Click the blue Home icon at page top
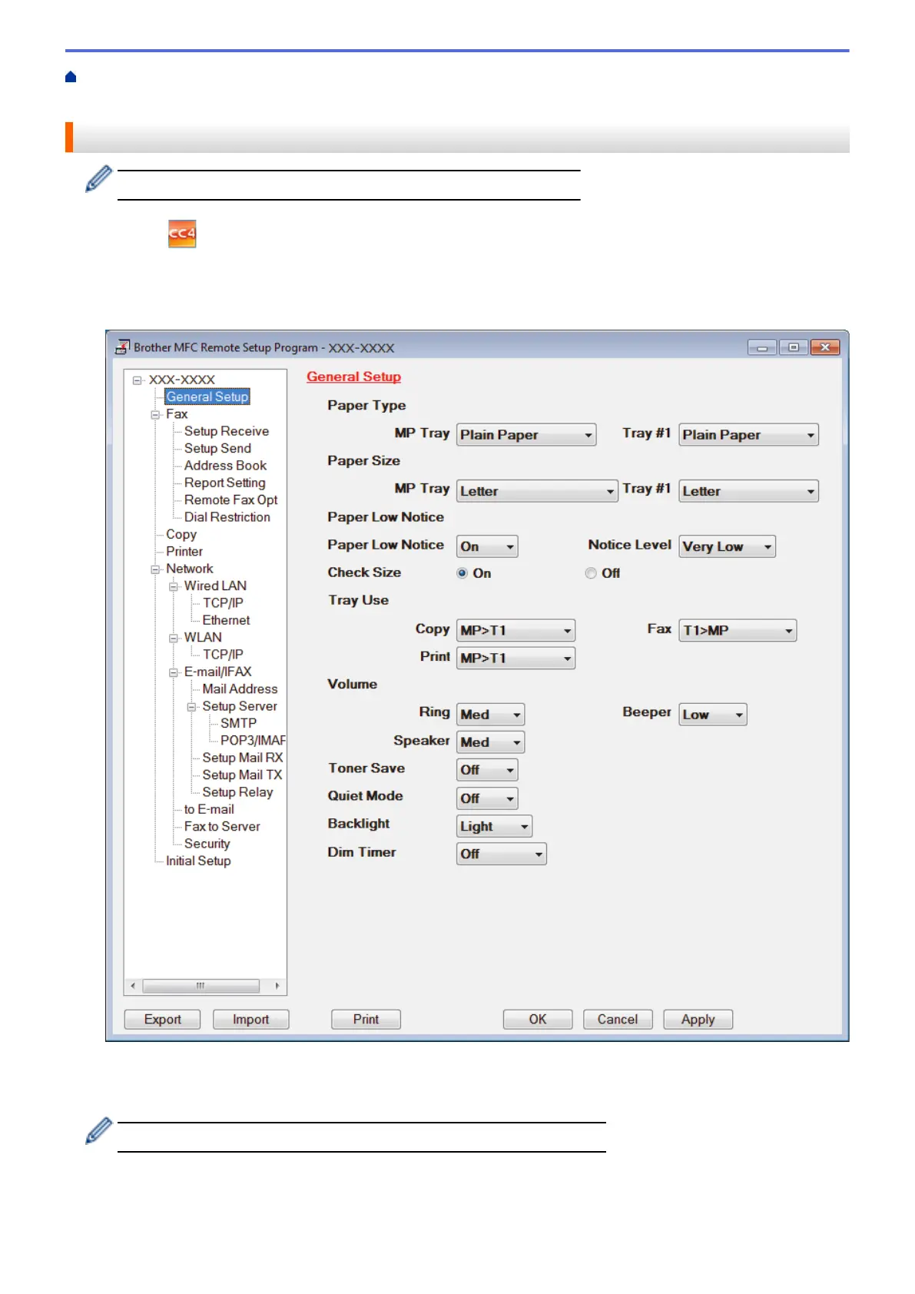The image size is (915, 1294). pos(71,77)
